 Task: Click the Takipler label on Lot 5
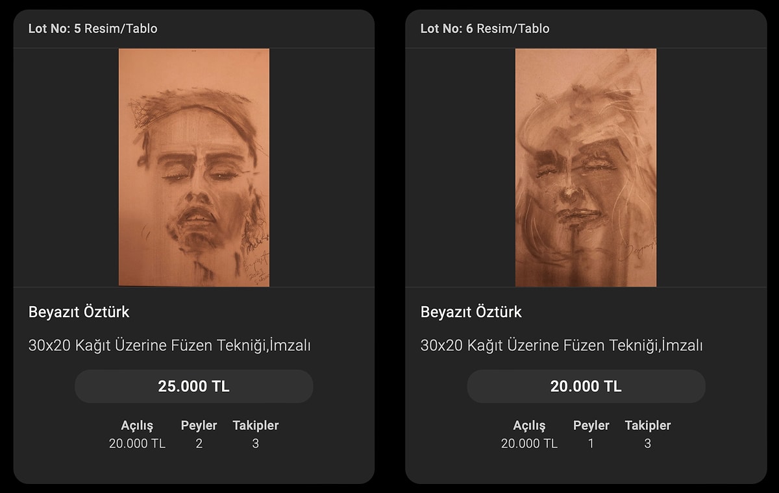tap(255, 426)
